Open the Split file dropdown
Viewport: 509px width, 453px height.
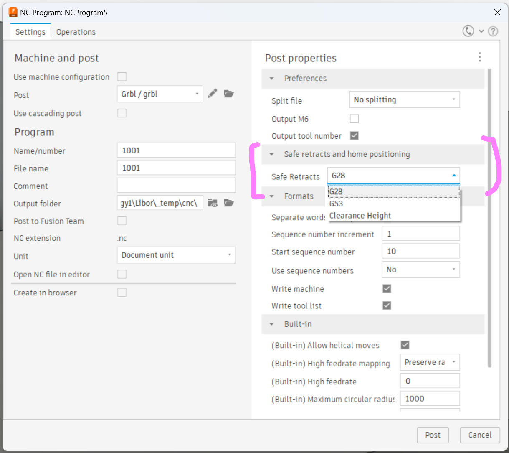pyautogui.click(x=404, y=100)
